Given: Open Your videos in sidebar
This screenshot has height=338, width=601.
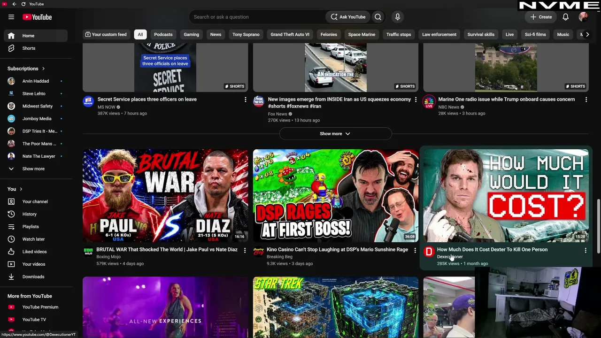Looking at the screenshot, I should pyautogui.click(x=36, y=264).
